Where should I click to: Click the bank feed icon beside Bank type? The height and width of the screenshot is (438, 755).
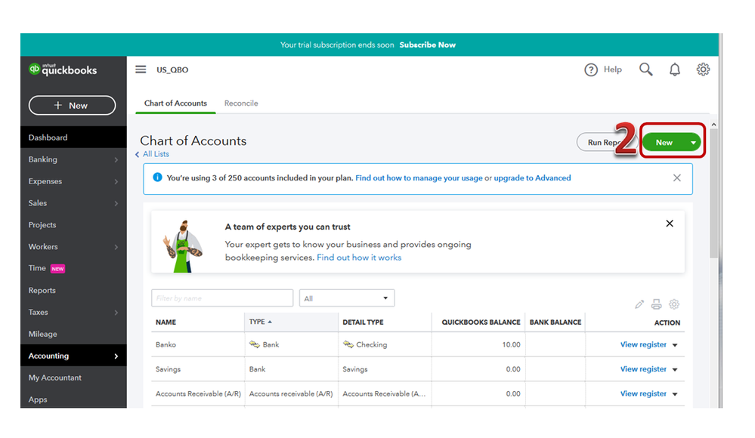(254, 344)
